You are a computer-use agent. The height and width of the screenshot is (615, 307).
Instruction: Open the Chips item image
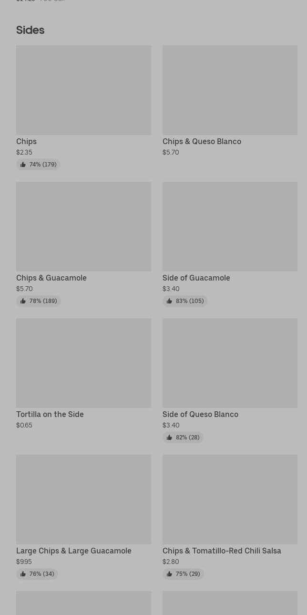(83, 90)
